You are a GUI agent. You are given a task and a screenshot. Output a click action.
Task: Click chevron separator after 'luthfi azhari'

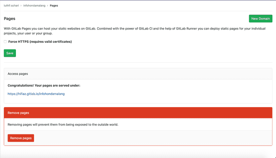point(21,6)
